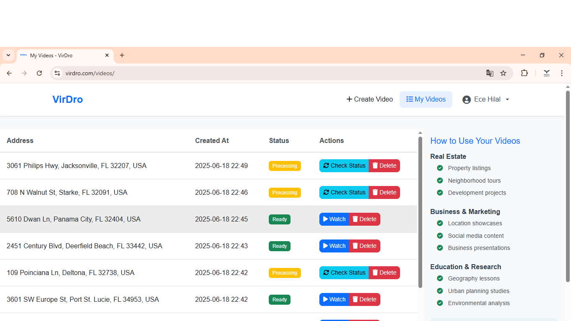Image resolution: width=571 pixels, height=321 pixels.
Task: Open a new tab with plus button
Action: 122,55
